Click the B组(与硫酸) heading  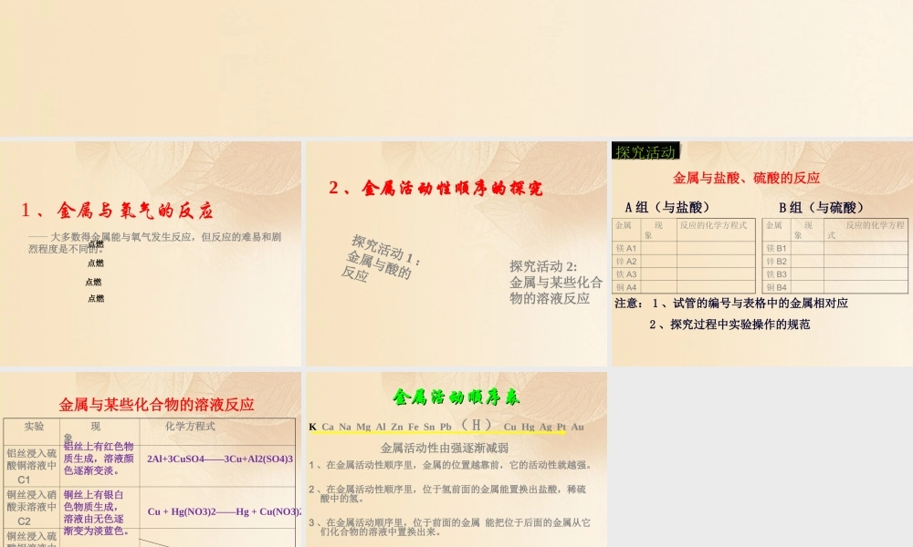[822, 207]
